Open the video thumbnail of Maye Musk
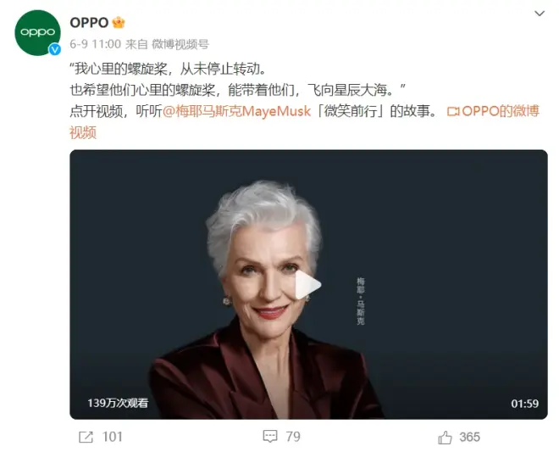This screenshot has width=559, height=452. click(x=308, y=284)
